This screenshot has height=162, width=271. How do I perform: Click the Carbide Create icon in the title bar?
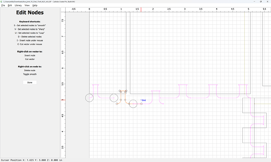pos(2,2)
